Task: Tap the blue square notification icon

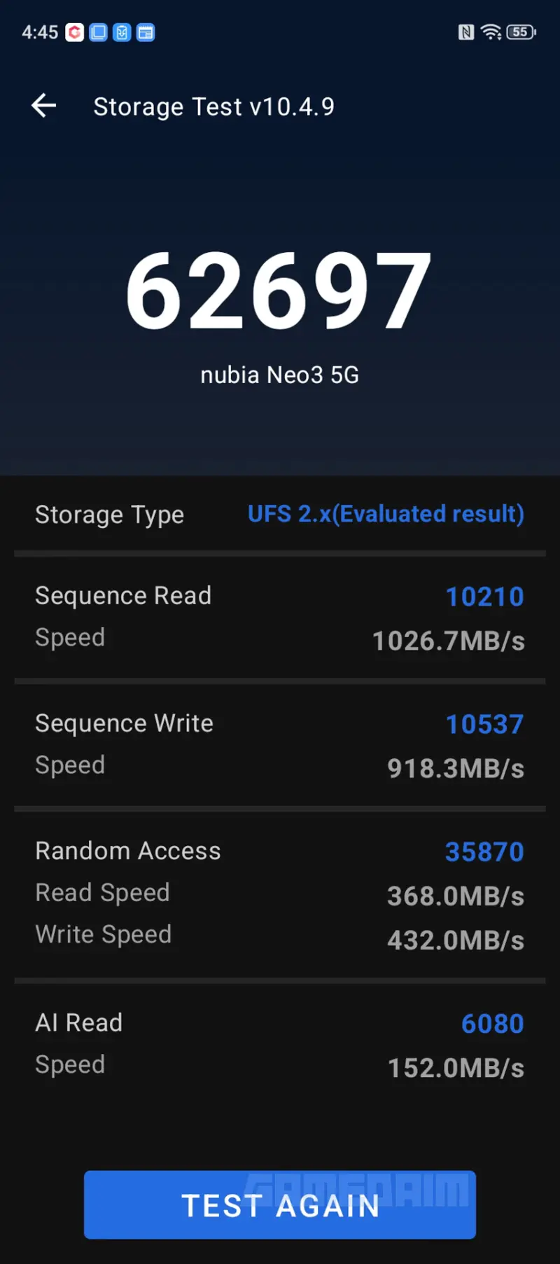Action: (x=99, y=32)
